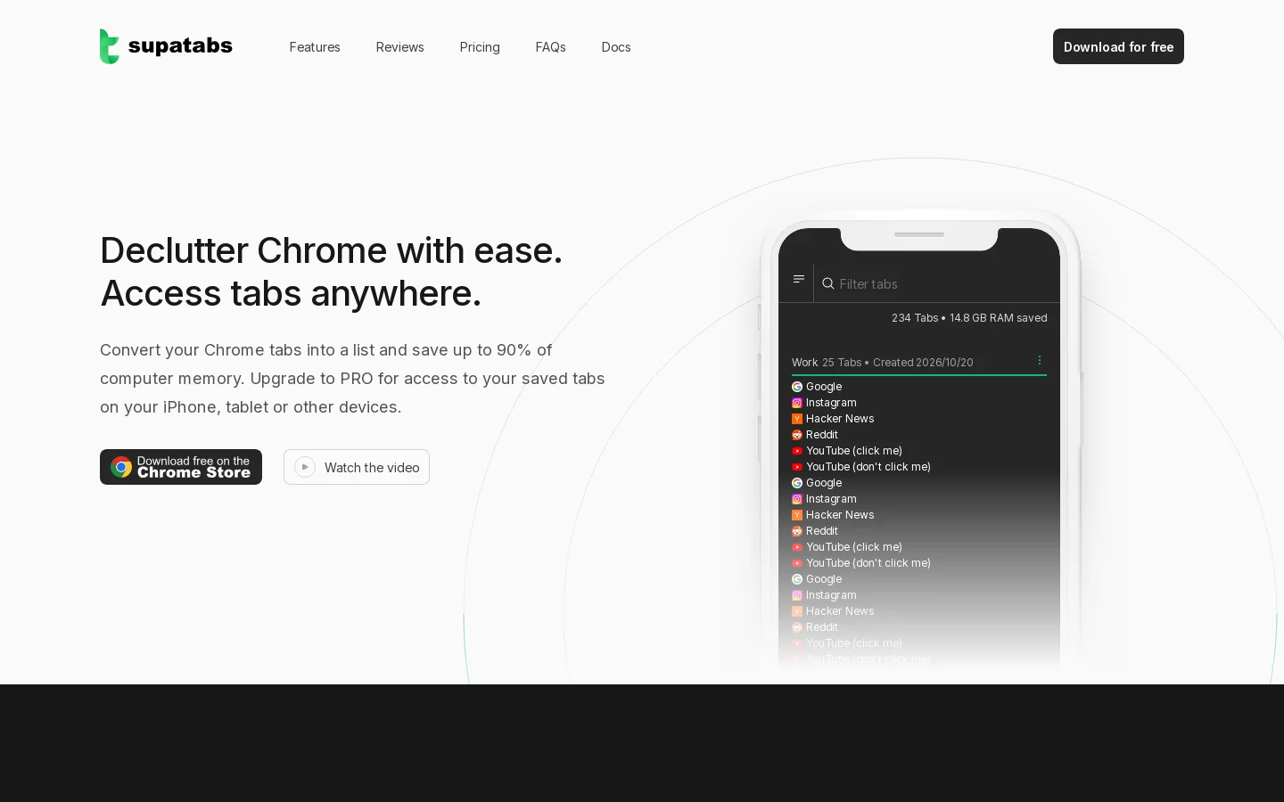Click the "Access tabs anywhere." headline line

[x=291, y=293]
